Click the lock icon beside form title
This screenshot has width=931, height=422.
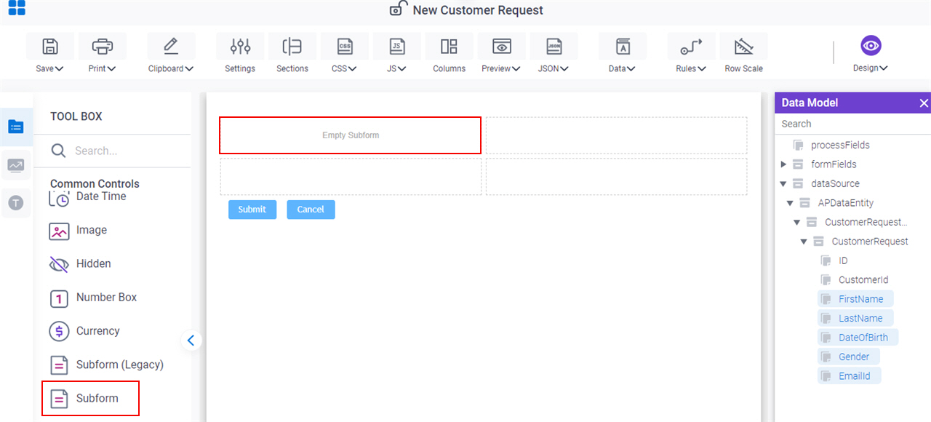[x=398, y=9]
